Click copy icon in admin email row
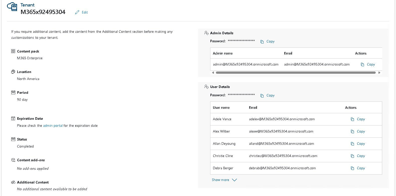Screen dimensions: 396x196 [362, 64]
